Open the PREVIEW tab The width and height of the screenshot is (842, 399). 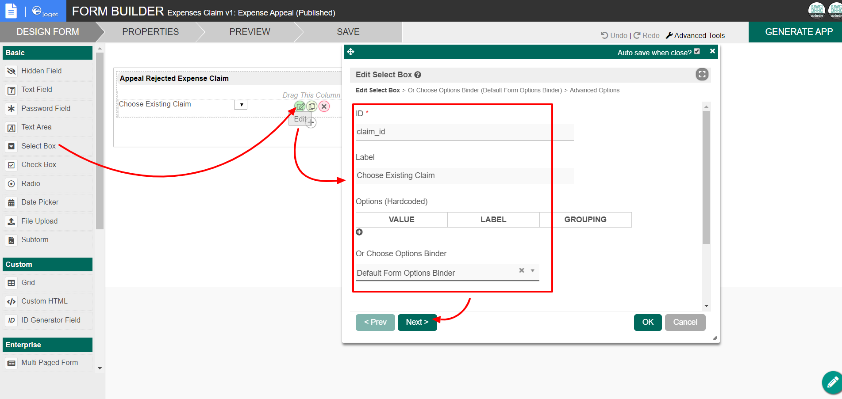(250, 32)
